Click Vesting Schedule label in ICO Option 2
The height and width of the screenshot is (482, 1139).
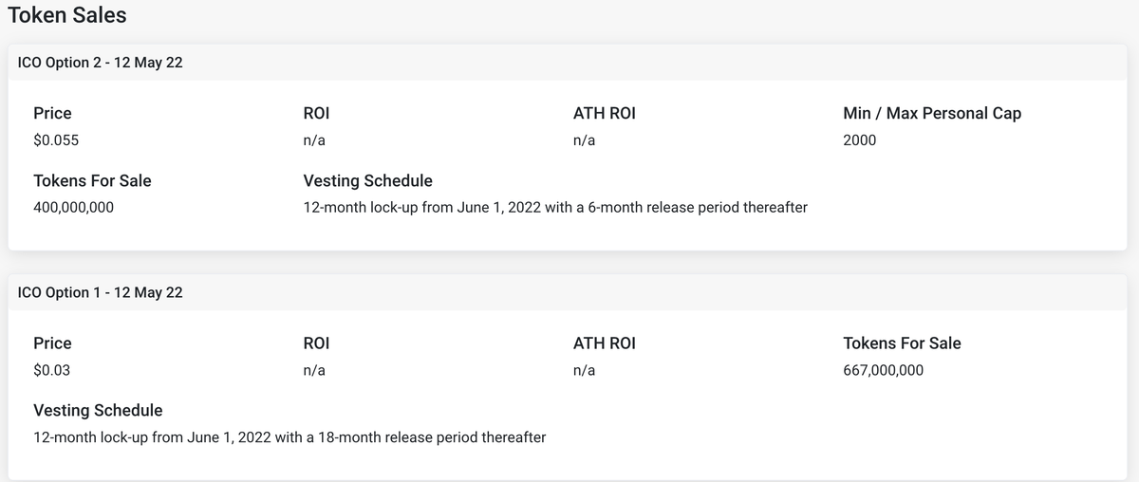367,180
